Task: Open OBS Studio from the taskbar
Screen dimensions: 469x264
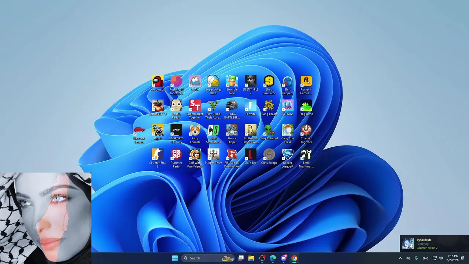Action: [262, 258]
